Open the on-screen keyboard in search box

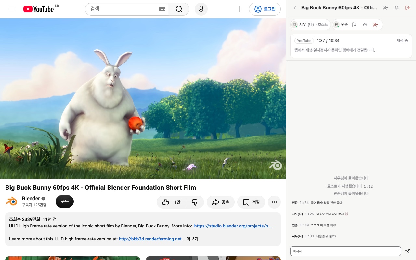[162, 9]
